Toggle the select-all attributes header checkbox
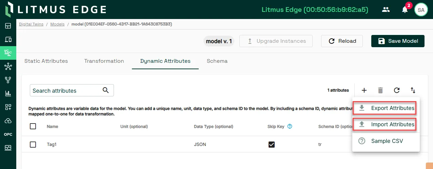433x169 pixels. (33, 126)
